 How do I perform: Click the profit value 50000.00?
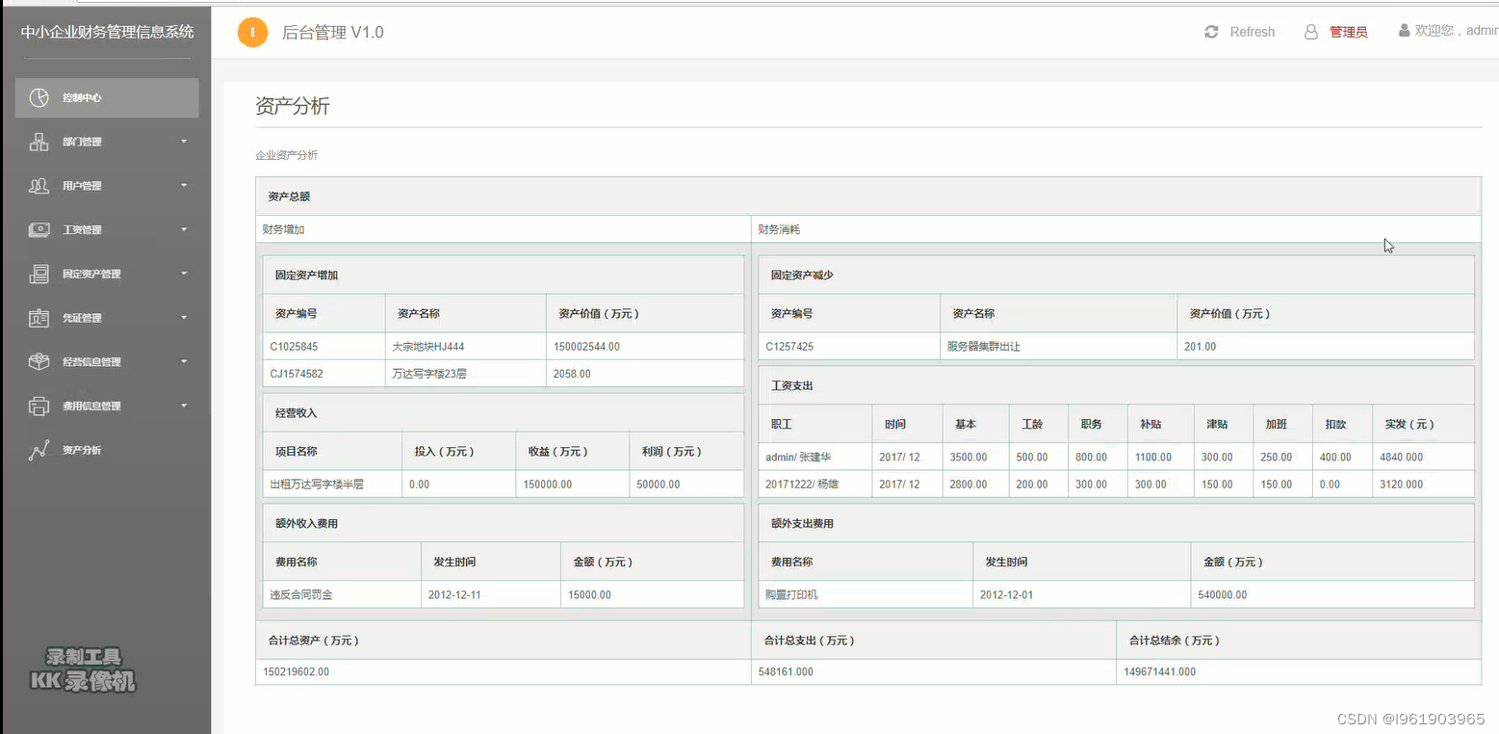(x=659, y=485)
